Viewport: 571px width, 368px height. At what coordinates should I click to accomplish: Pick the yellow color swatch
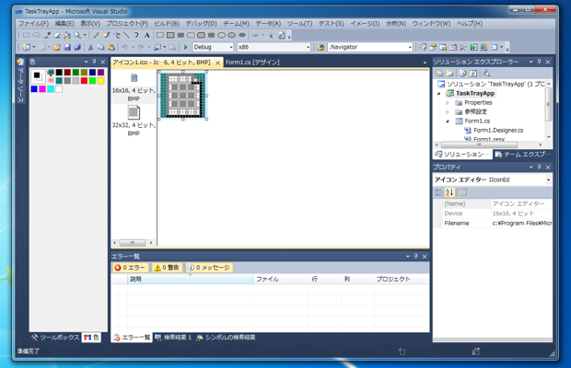[101, 81]
